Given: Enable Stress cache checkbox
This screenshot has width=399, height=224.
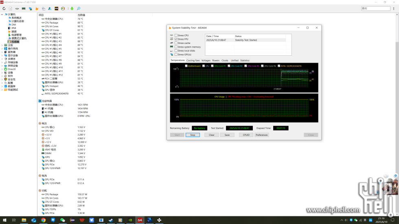Looking at the screenshot, I should point(176,43).
